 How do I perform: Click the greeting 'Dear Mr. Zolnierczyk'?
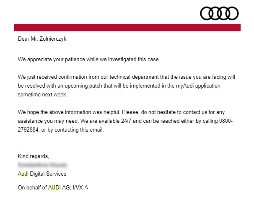(43, 39)
